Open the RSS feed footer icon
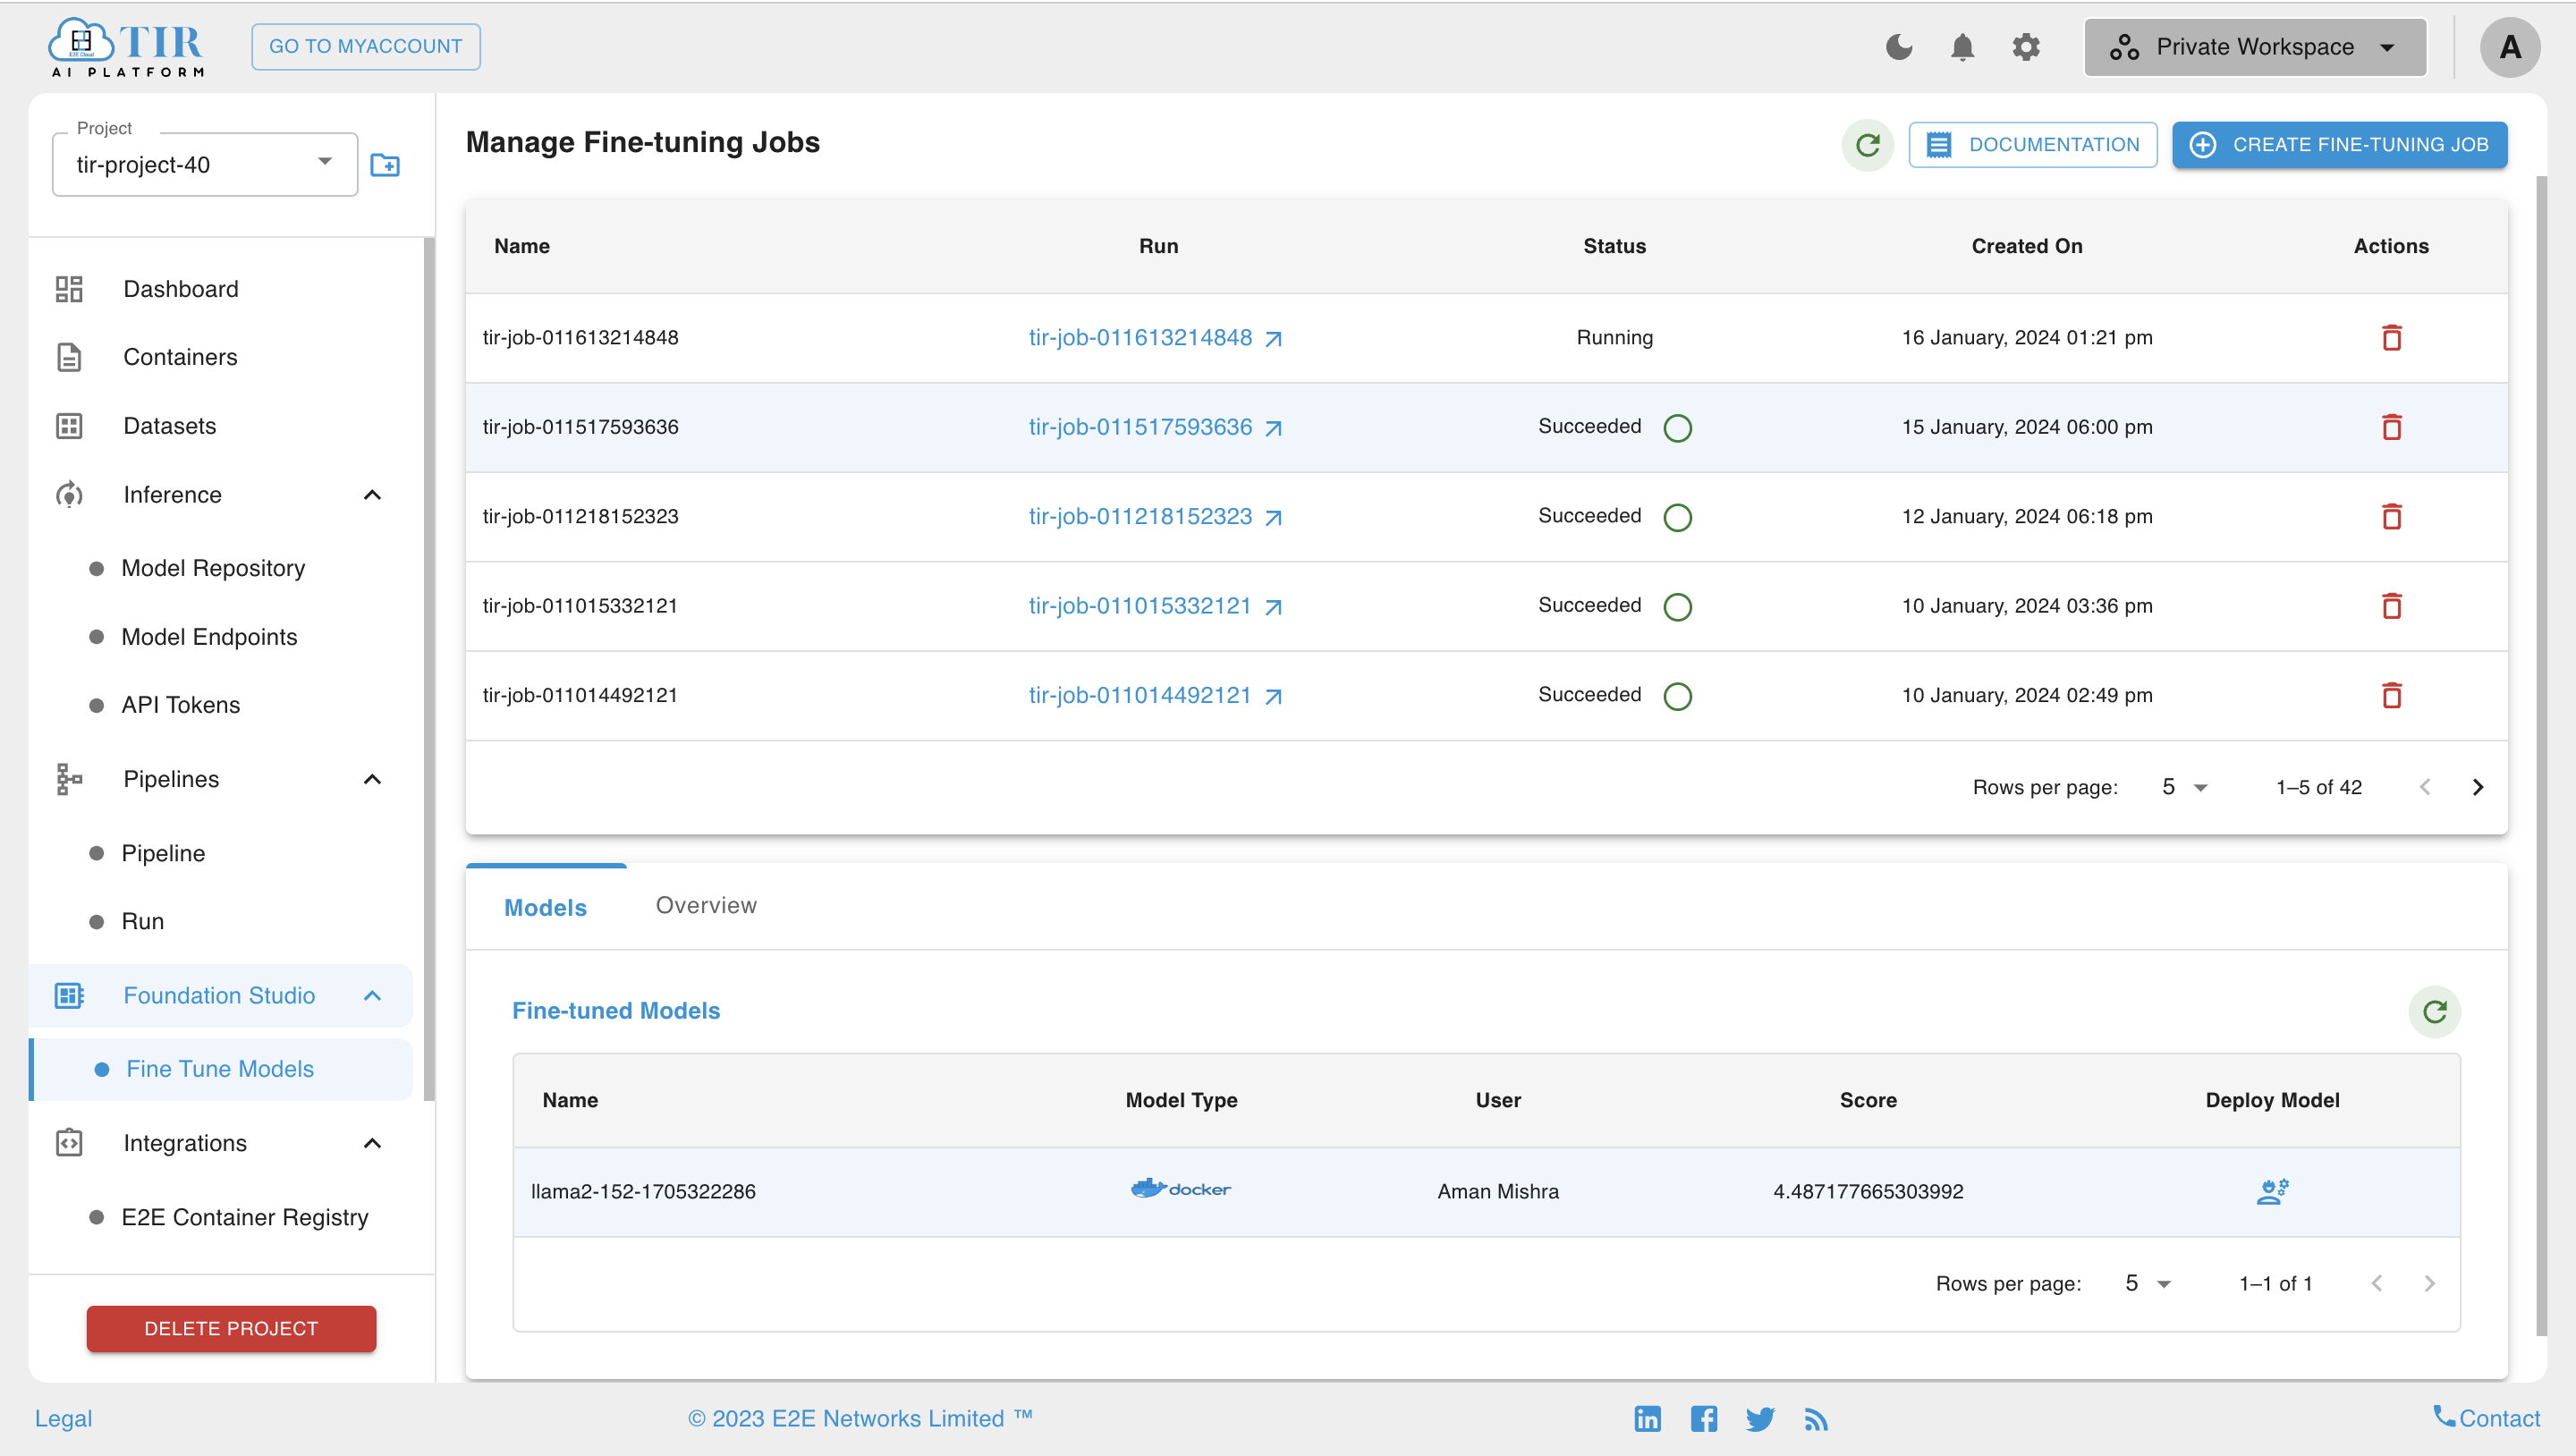Image resolution: width=2576 pixels, height=1456 pixels. click(1816, 1419)
